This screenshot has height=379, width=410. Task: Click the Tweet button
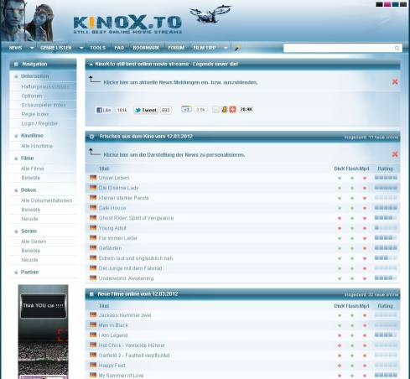[146, 110]
